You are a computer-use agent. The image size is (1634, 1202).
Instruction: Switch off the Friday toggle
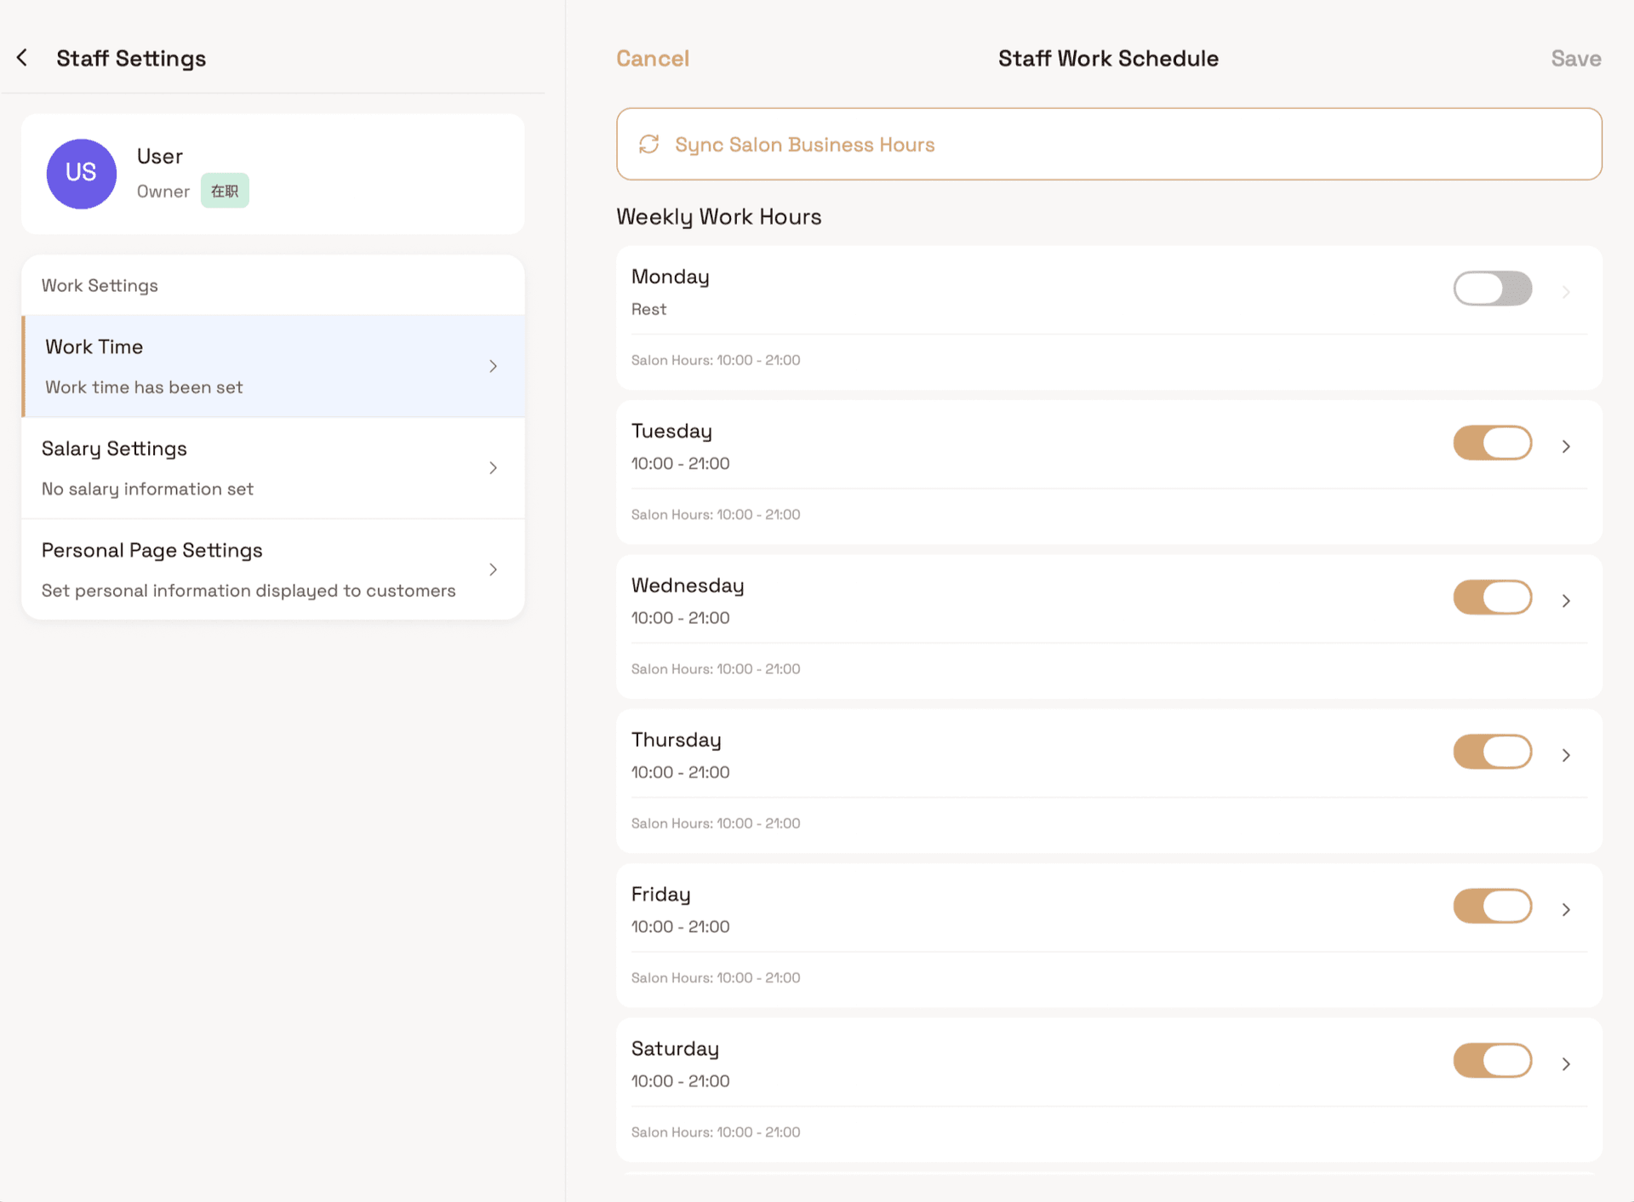(x=1492, y=906)
